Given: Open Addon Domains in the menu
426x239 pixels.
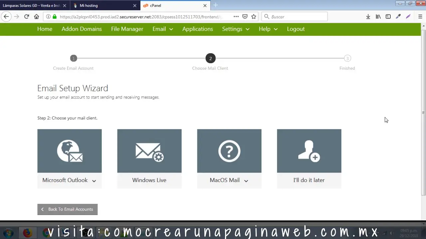Looking at the screenshot, I should [x=82, y=29].
